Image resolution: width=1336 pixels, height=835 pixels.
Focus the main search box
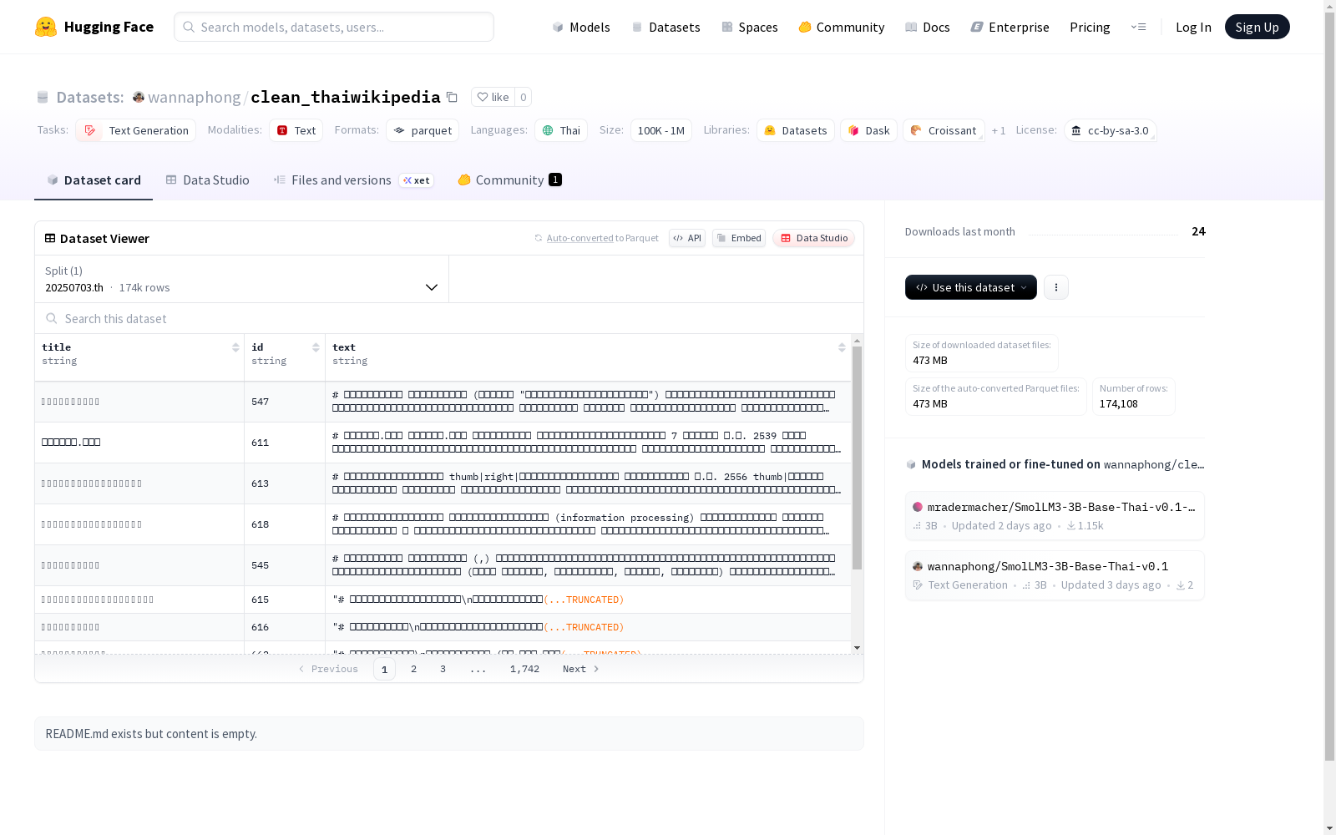(334, 27)
